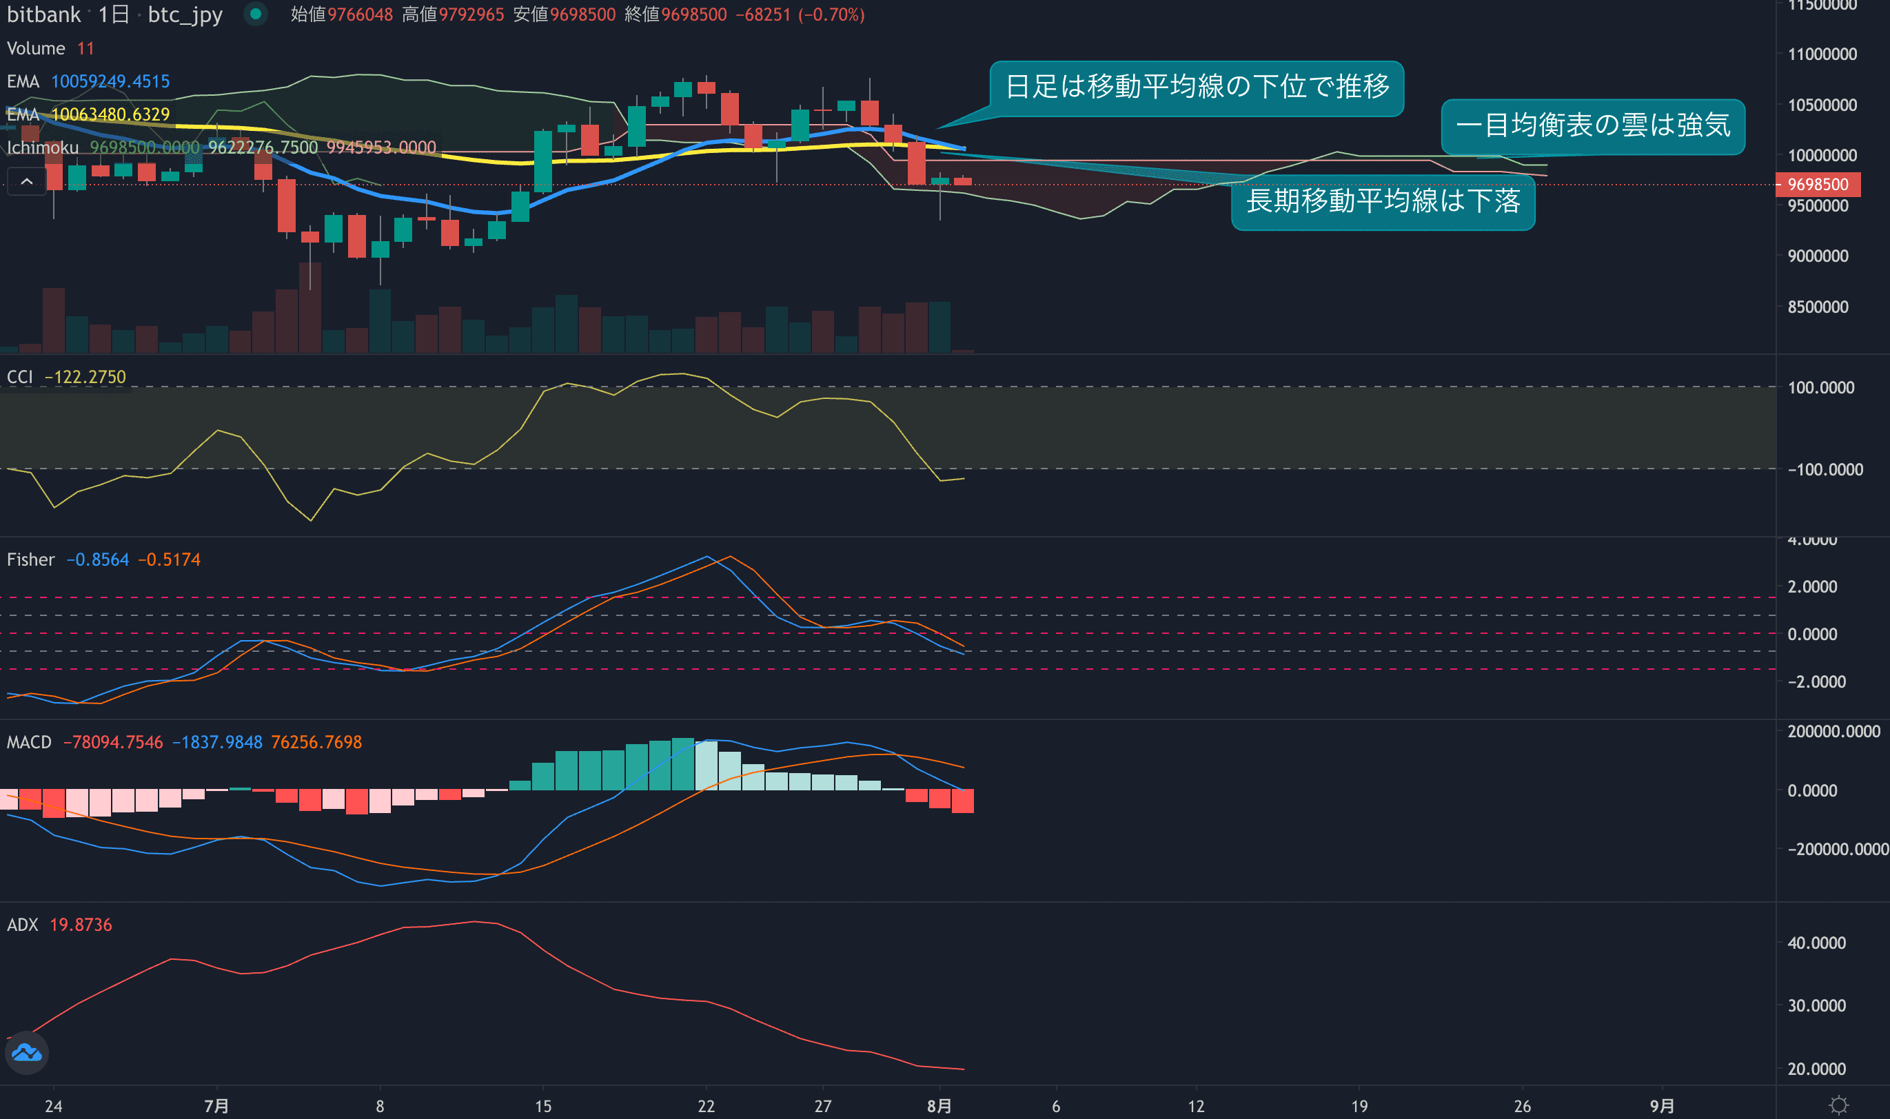Open the Ichimoku indicator legend
The image size is (1890, 1119).
point(43,147)
